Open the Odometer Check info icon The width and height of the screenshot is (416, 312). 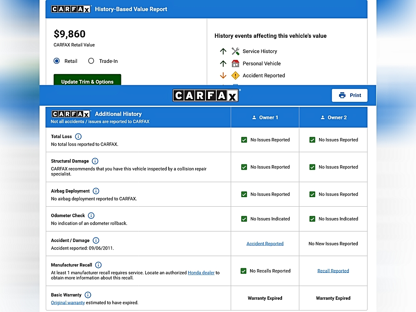(x=91, y=215)
